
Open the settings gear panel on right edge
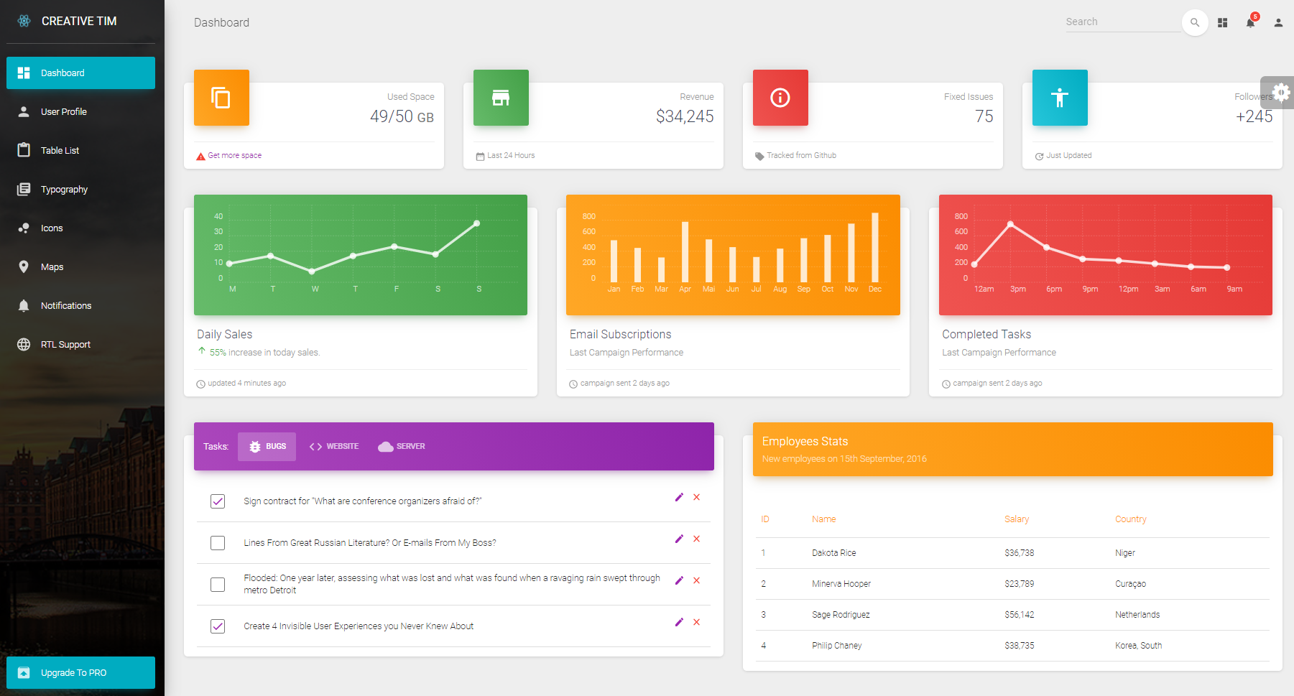pyautogui.click(x=1281, y=93)
